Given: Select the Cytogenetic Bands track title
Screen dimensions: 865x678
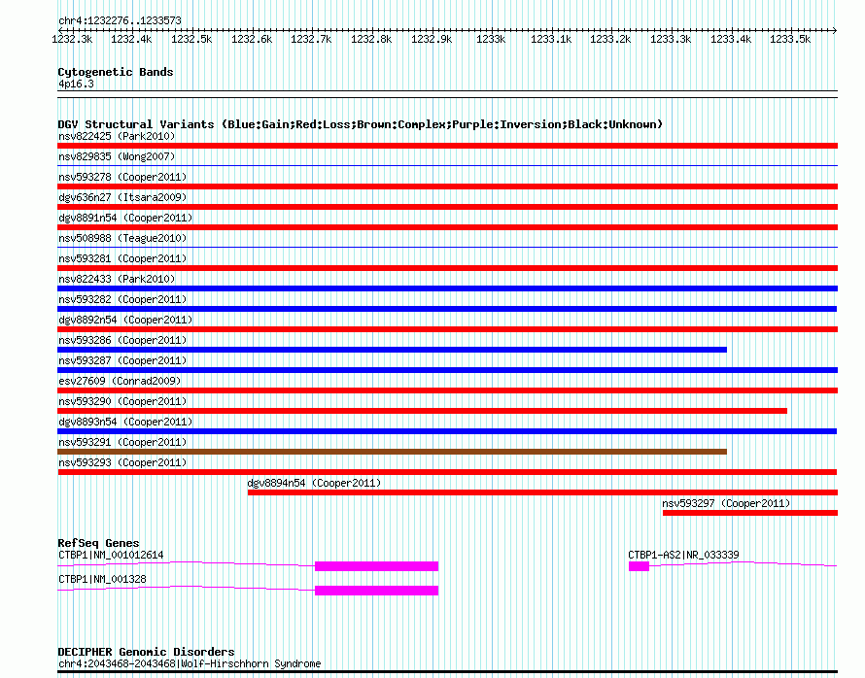Looking at the screenshot, I should click(x=116, y=72).
